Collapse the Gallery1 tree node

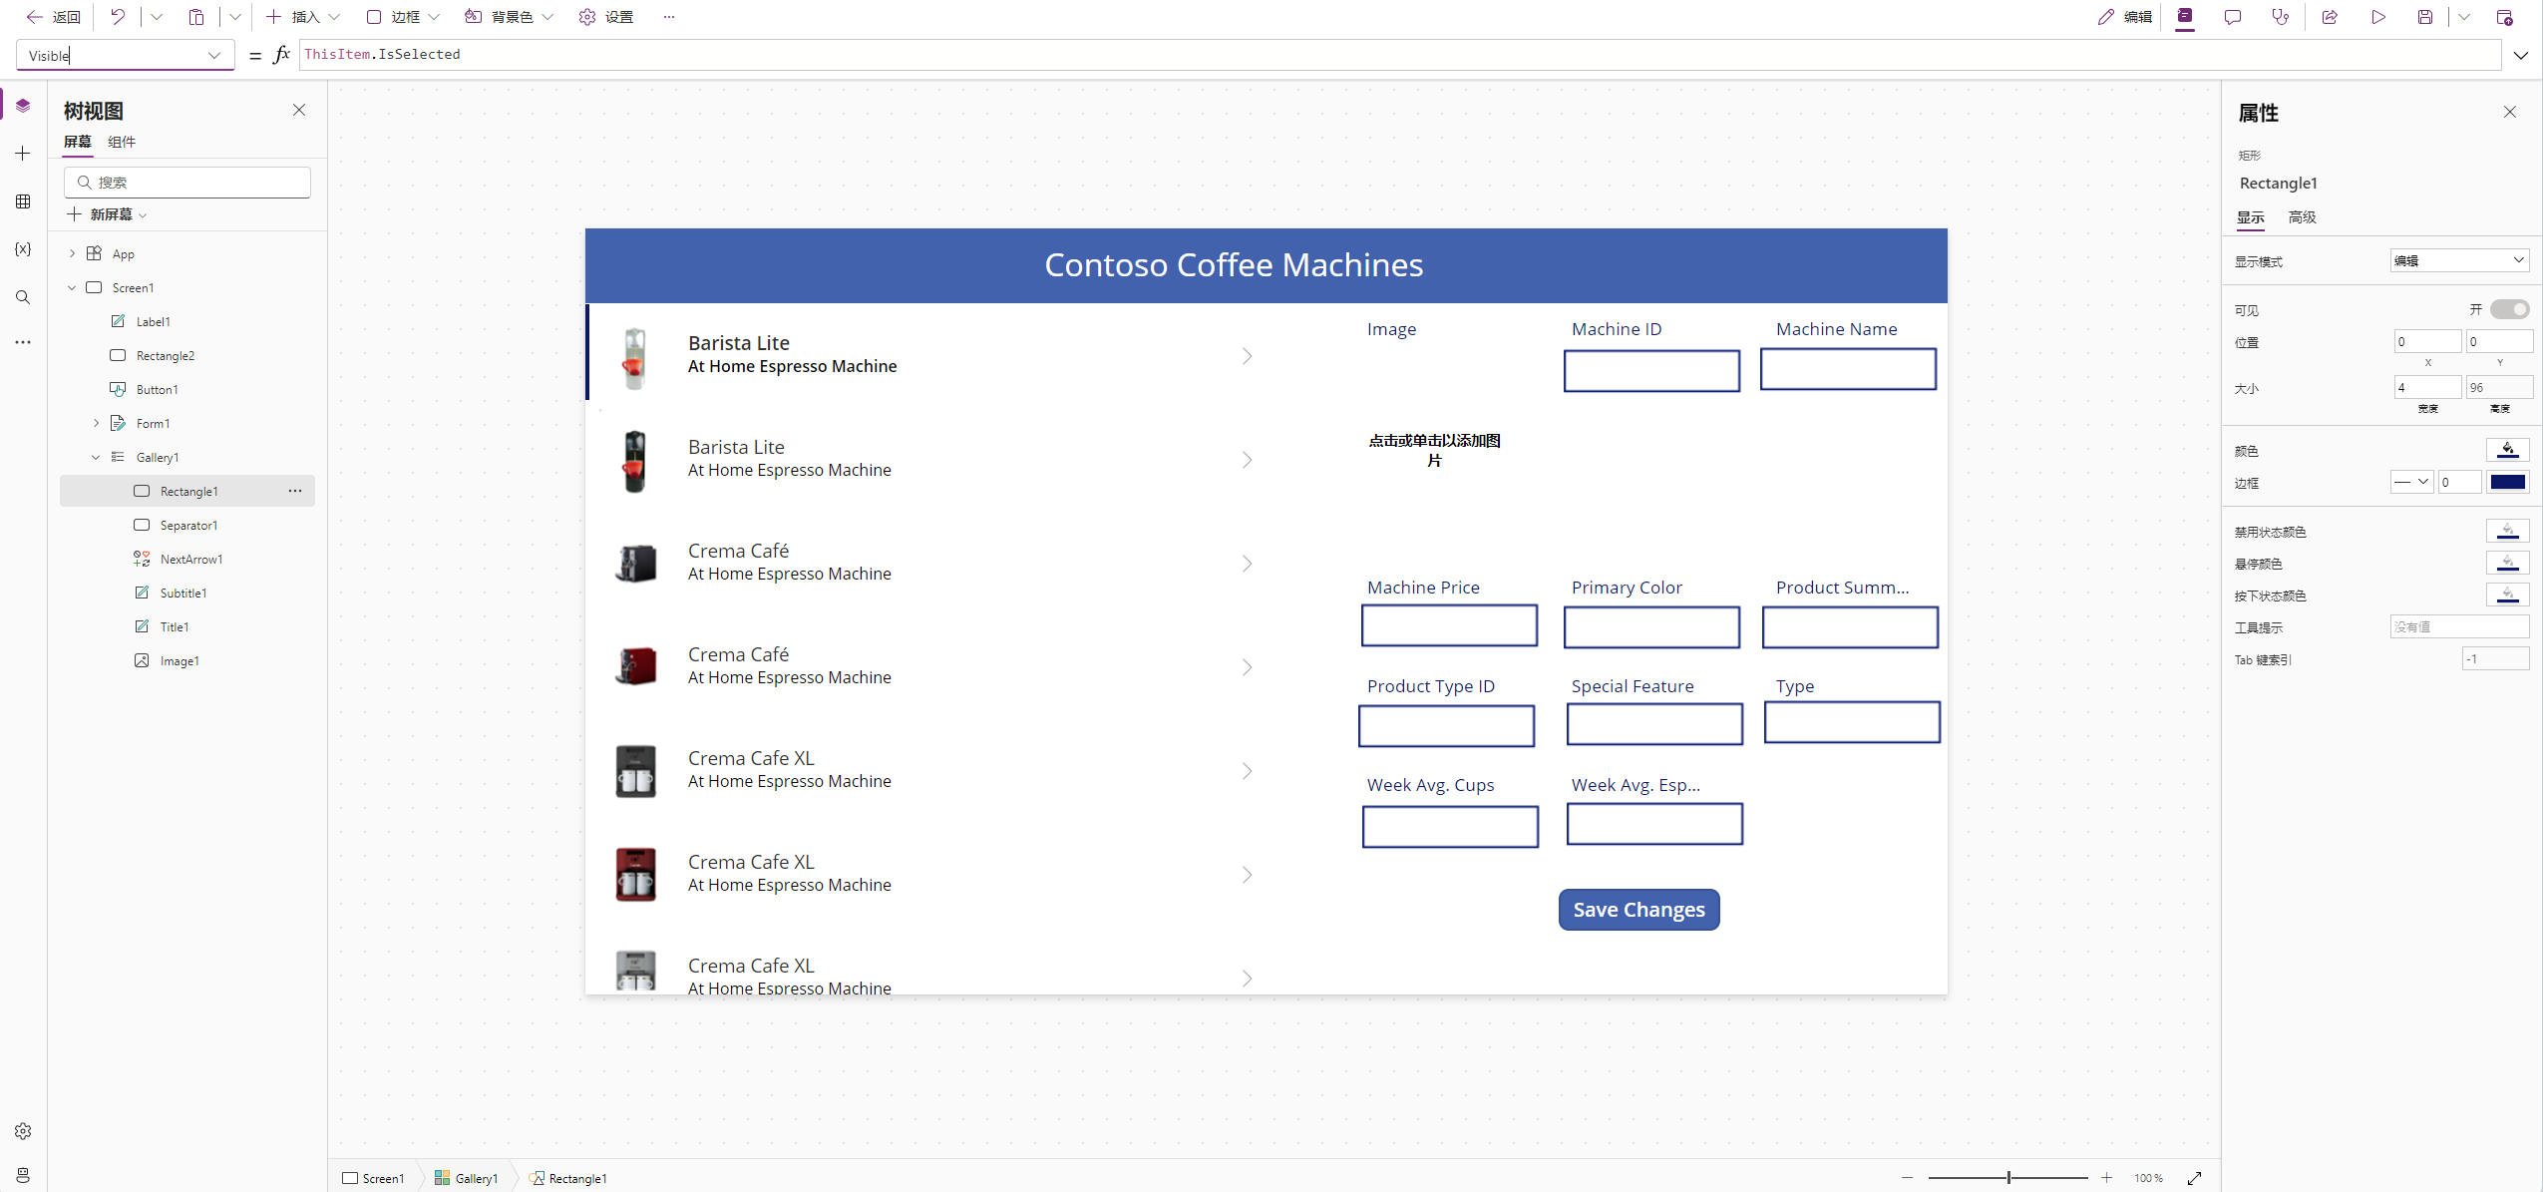click(96, 457)
